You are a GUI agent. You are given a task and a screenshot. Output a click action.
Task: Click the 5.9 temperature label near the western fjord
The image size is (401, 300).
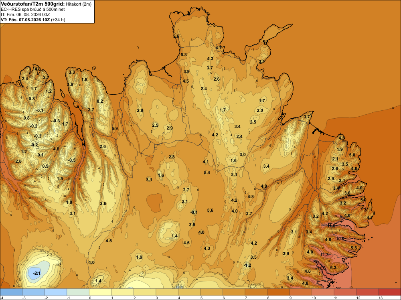115,128
